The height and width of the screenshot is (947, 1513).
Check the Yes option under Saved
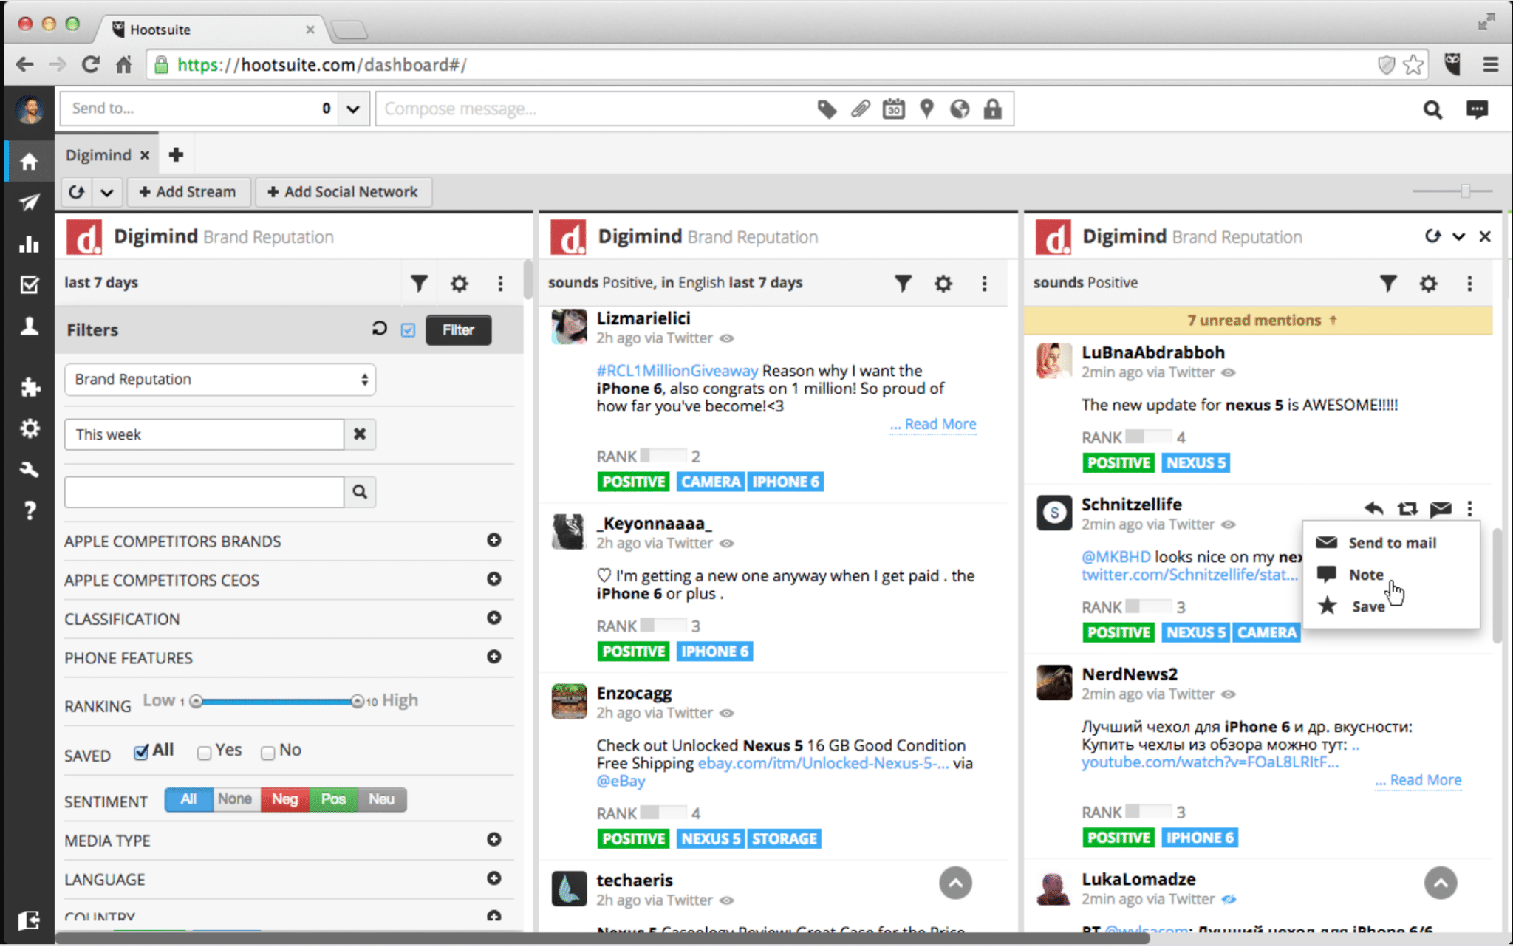click(204, 752)
